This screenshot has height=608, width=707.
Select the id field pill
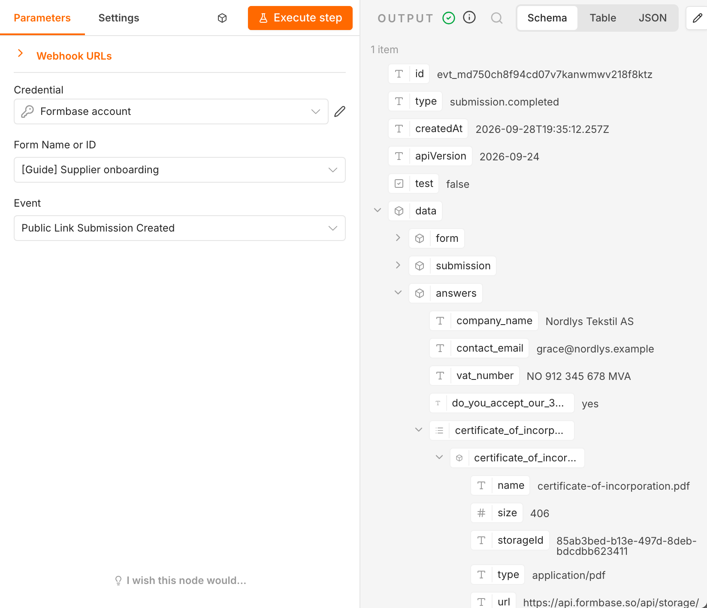click(409, 74)
